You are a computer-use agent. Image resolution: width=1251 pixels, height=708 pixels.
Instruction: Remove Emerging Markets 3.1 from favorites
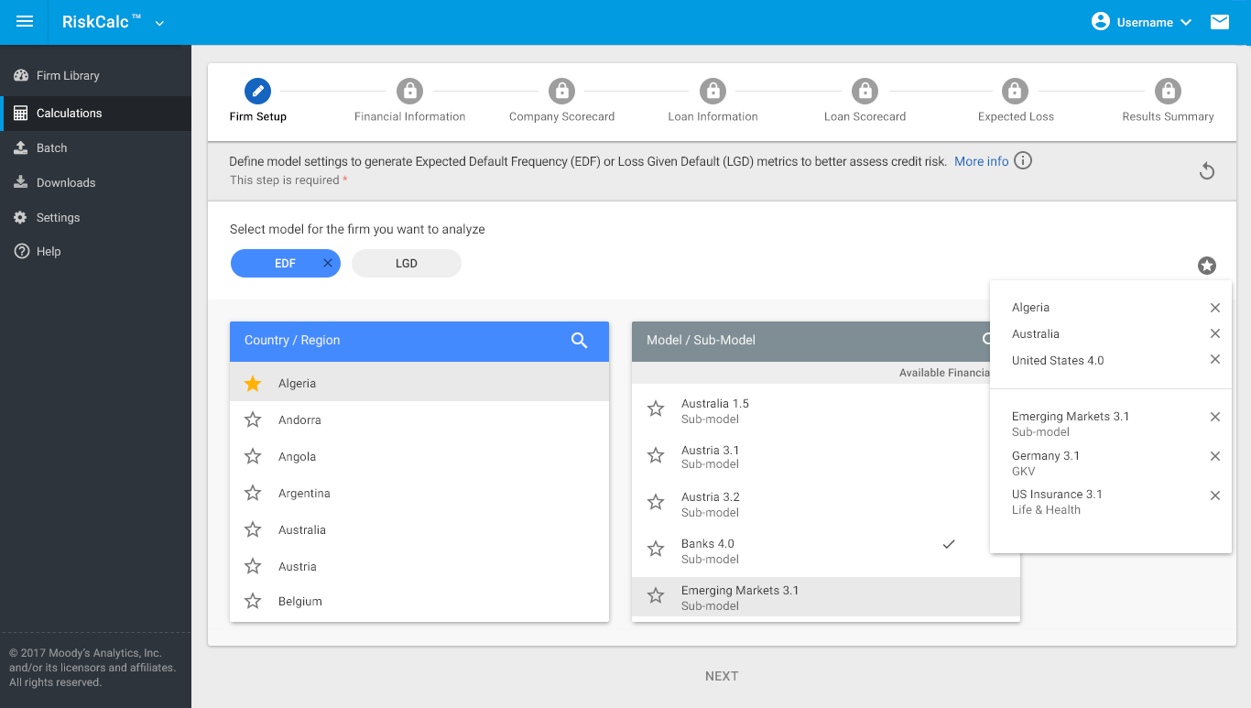(1215, 417)
